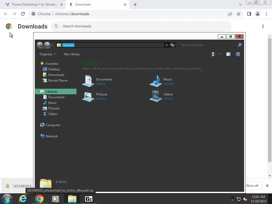The width and height of the screenshot is (272, 204).
Task: Open Music in the sidebar tree
Action: pos(52,103)
